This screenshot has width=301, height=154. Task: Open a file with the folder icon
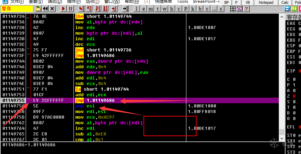click(38, 9)
